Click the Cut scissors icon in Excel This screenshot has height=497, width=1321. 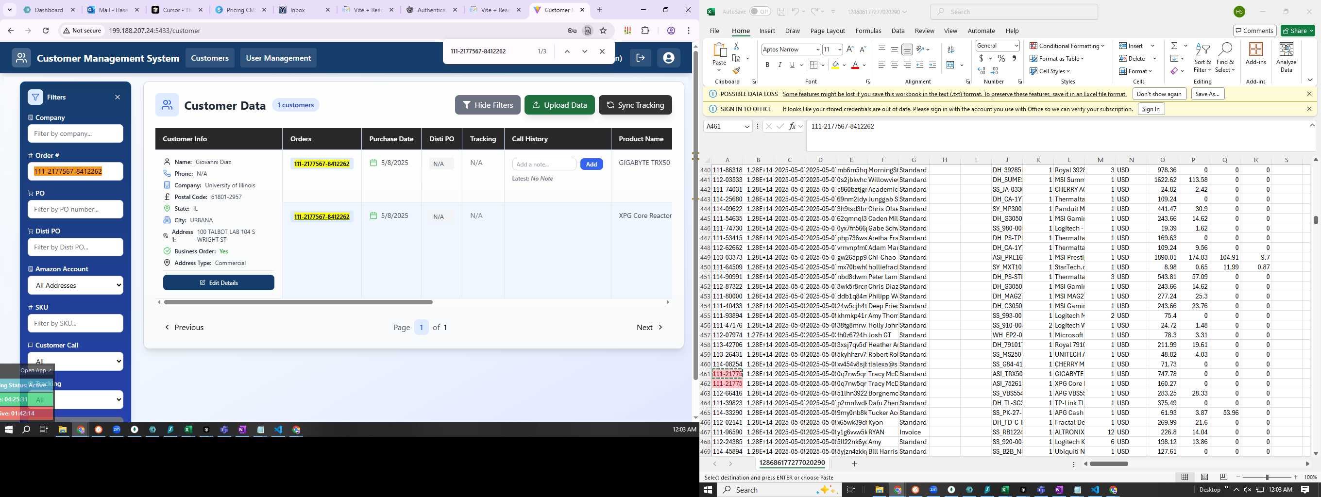coord(736,46)
